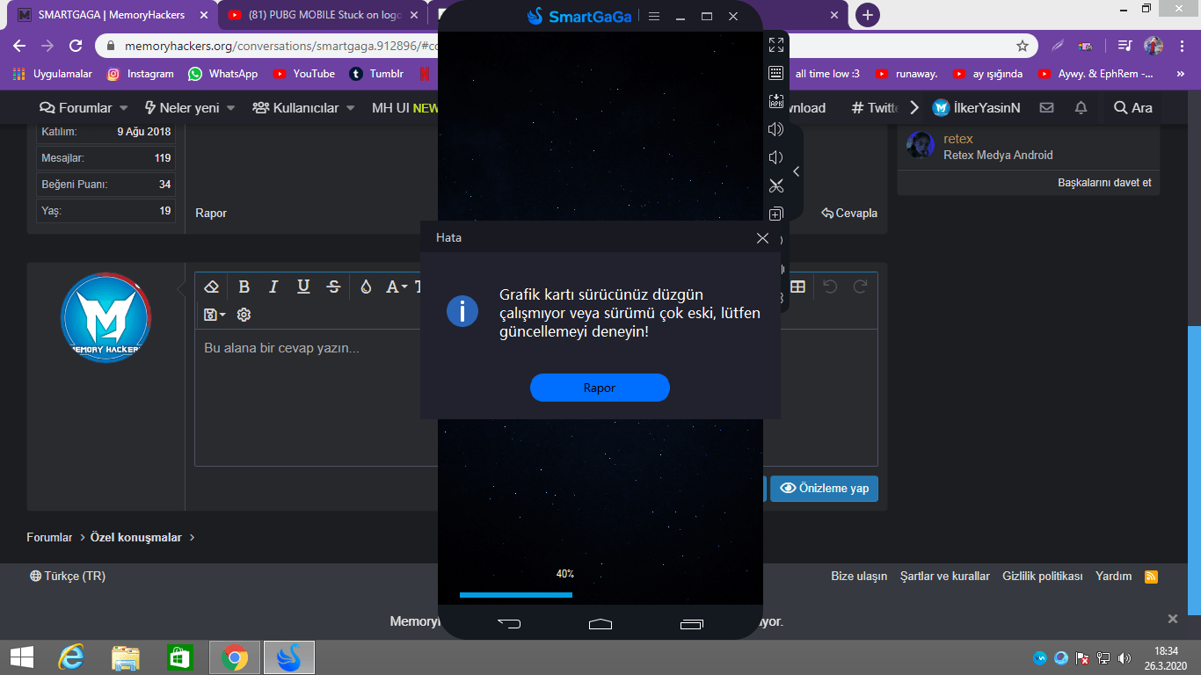
Task: Toggle underline formatting in reply editor
Action: [303, 287]
